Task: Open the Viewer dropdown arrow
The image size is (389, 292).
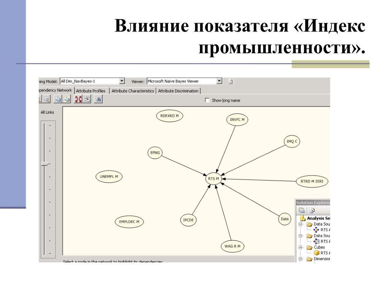Action: click(219, 81)
